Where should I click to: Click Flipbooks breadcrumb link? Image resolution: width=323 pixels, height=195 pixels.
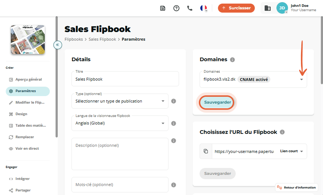click(x=74, y=39)
